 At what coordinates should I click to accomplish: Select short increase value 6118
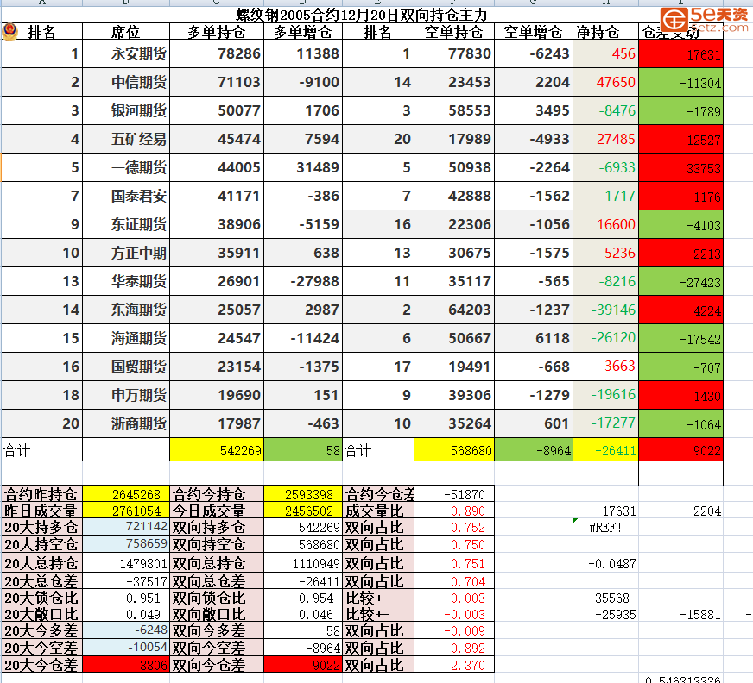click(534, 338)
